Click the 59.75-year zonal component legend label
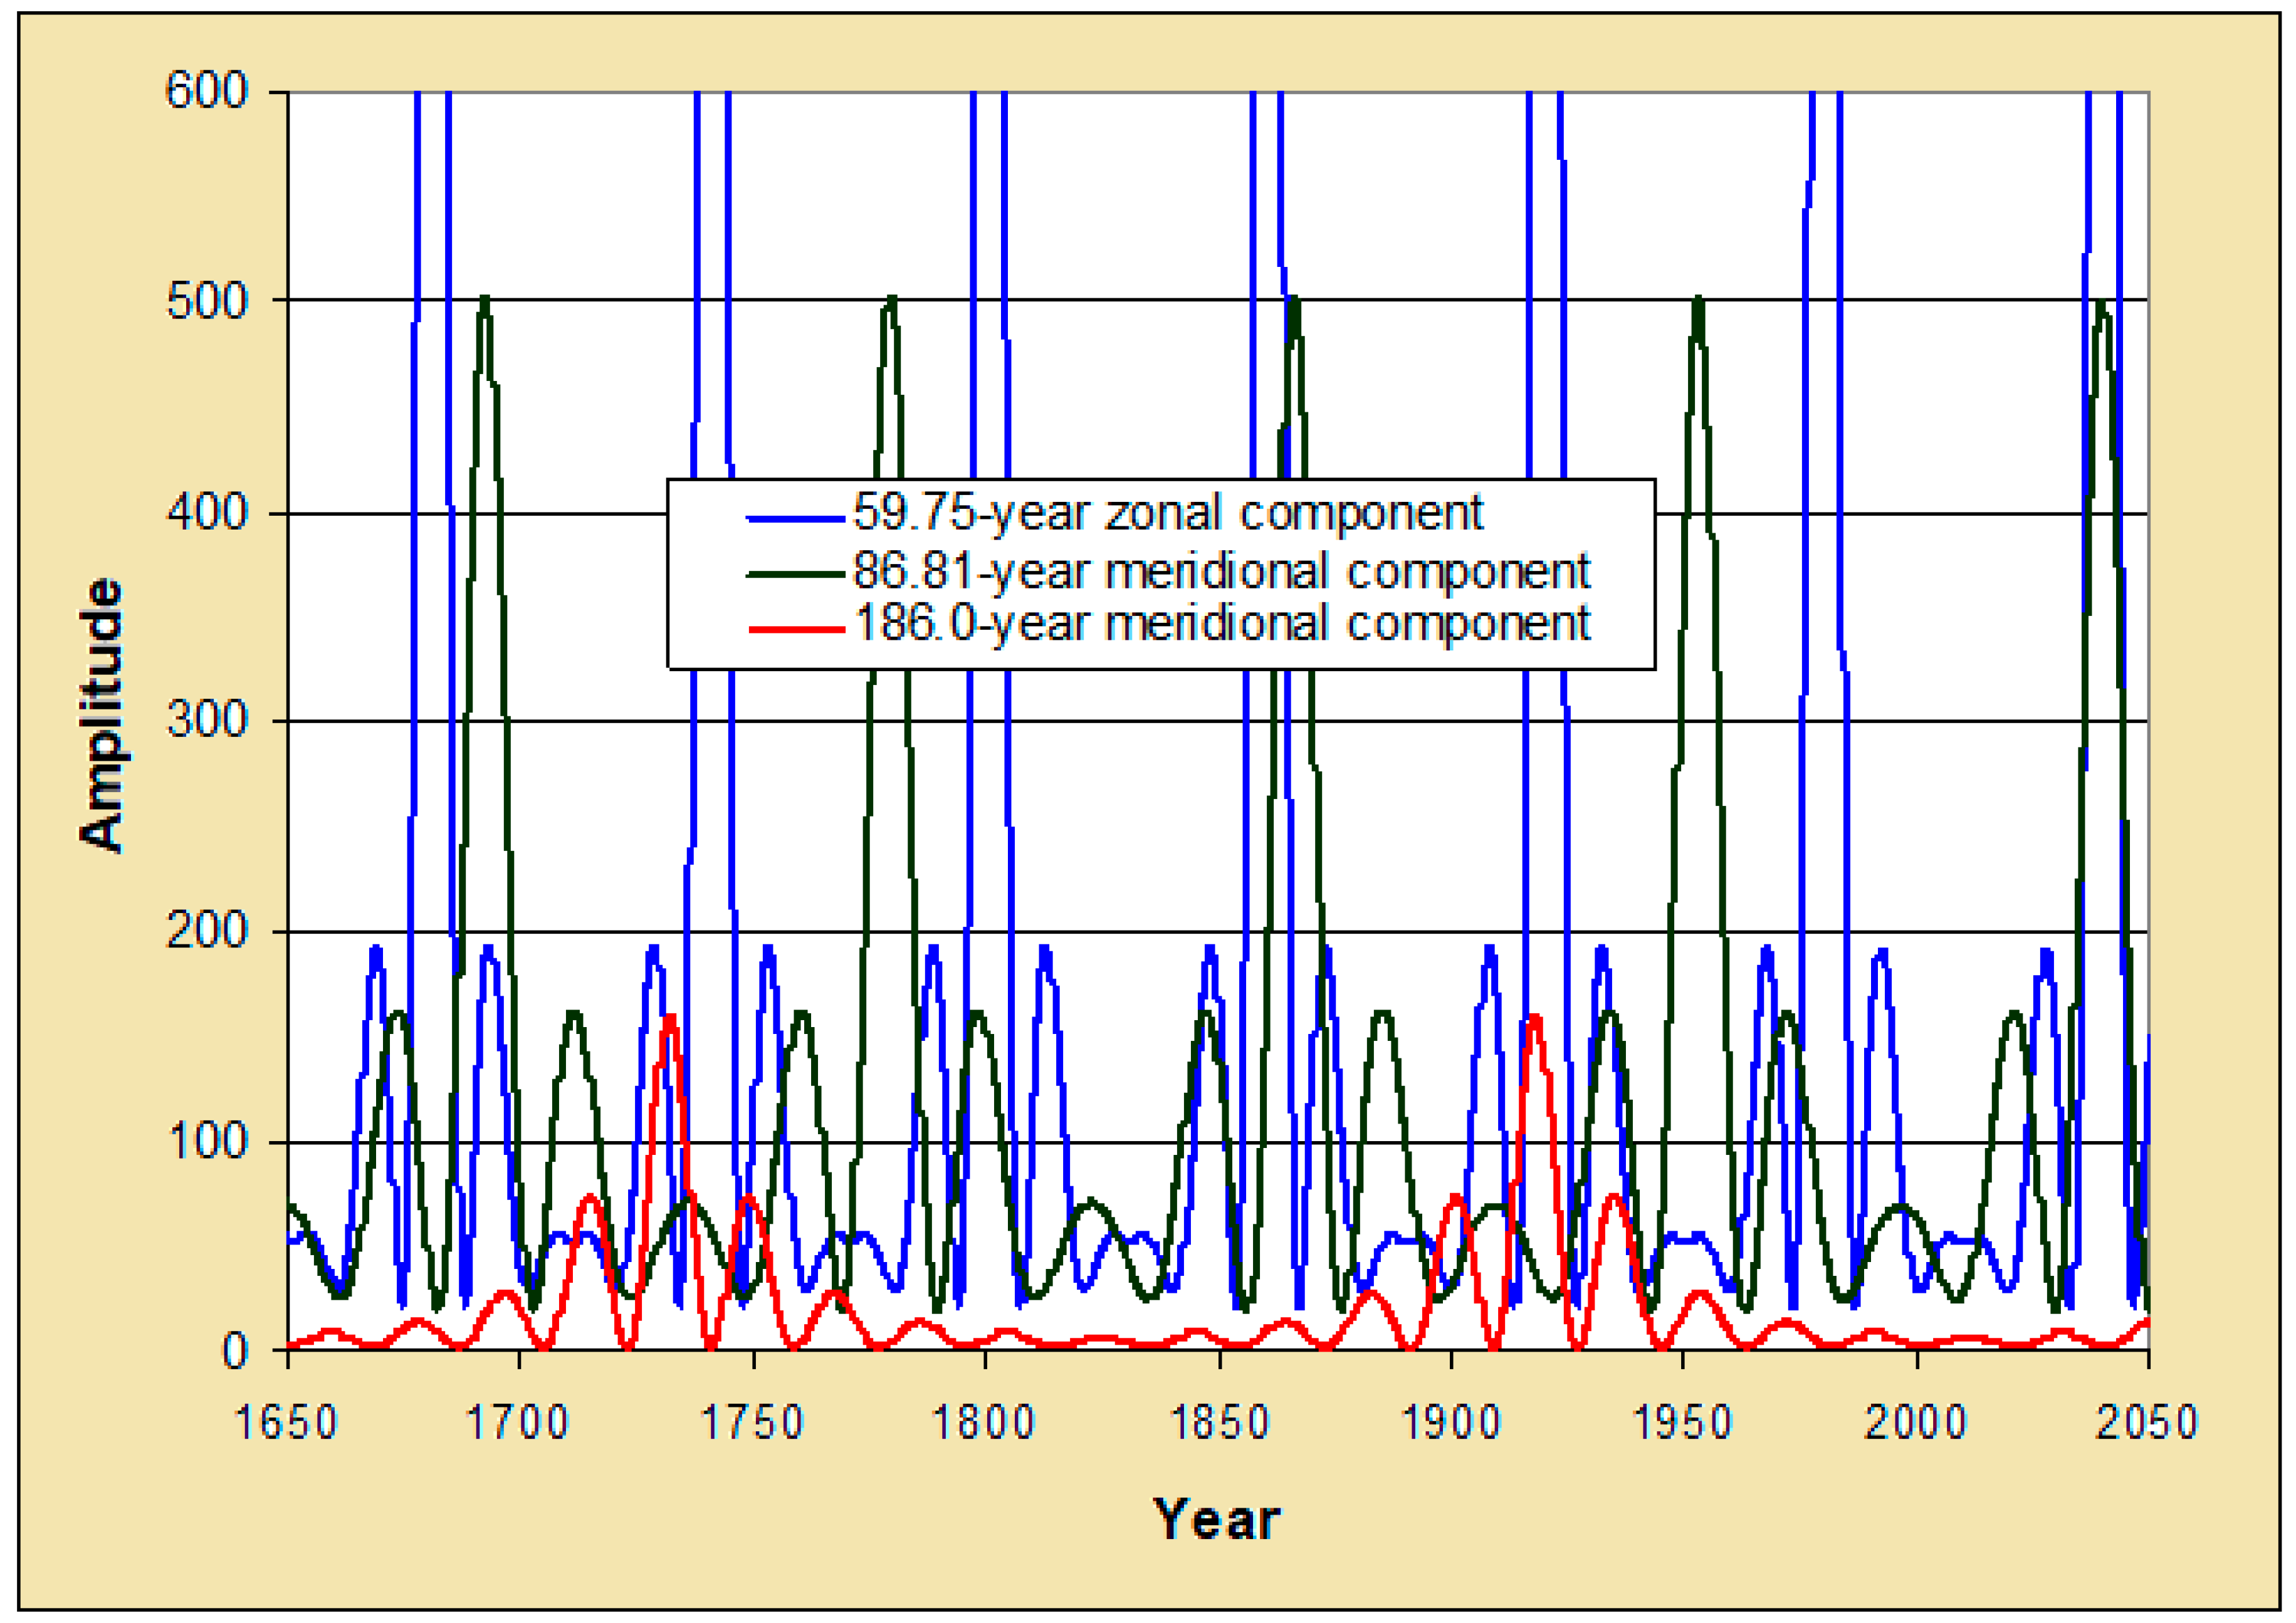Image resolution: width=2296 pixels, height=1623 pixels. point(1168,514)
